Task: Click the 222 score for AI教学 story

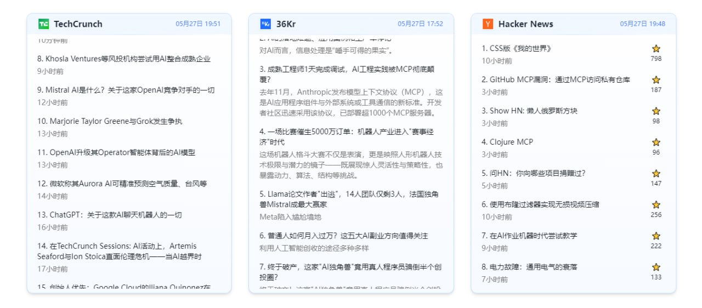Action: tap(656, 246)
